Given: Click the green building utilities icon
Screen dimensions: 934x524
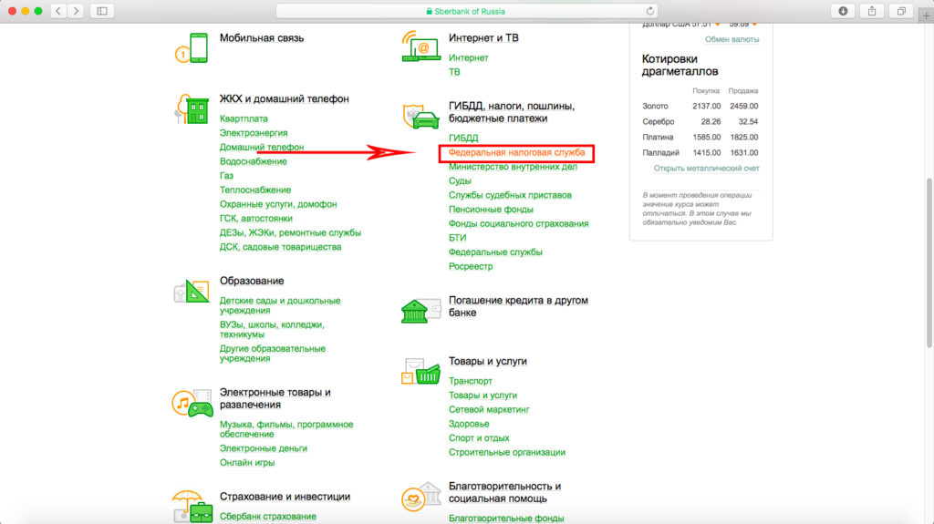Looking at the screenshot, I should point(192,109).
